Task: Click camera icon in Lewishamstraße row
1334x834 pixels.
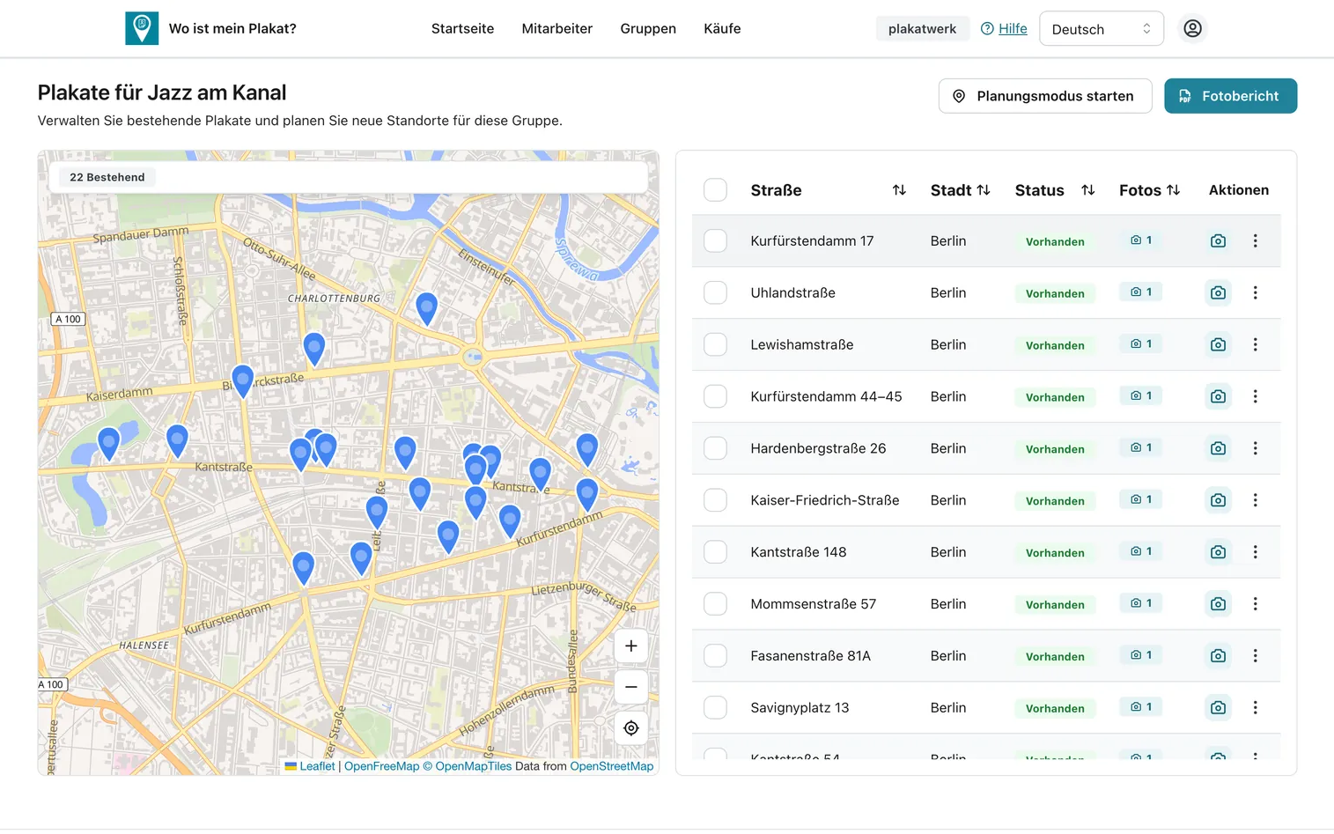Action: [1218, 344]
